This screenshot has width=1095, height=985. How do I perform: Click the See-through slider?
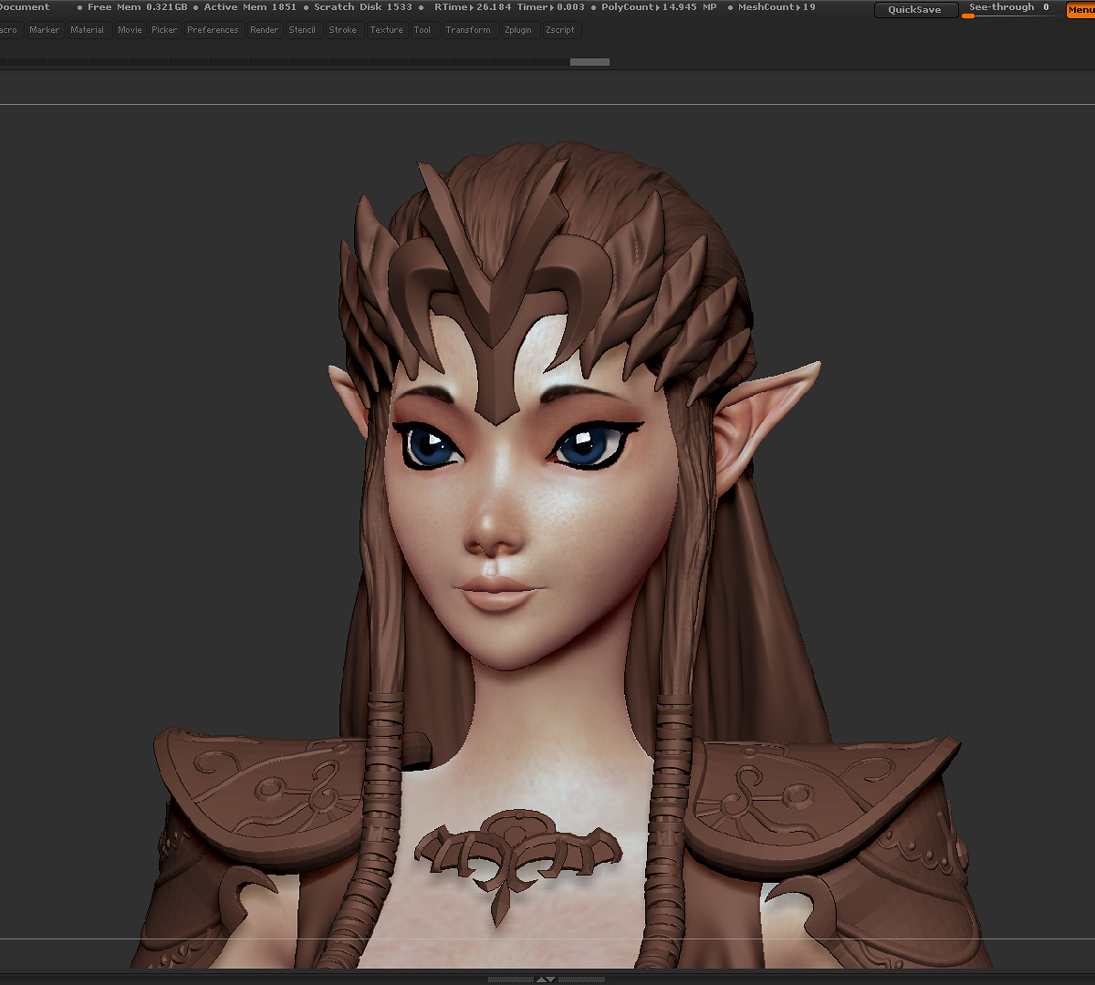tap(1011, 10)
